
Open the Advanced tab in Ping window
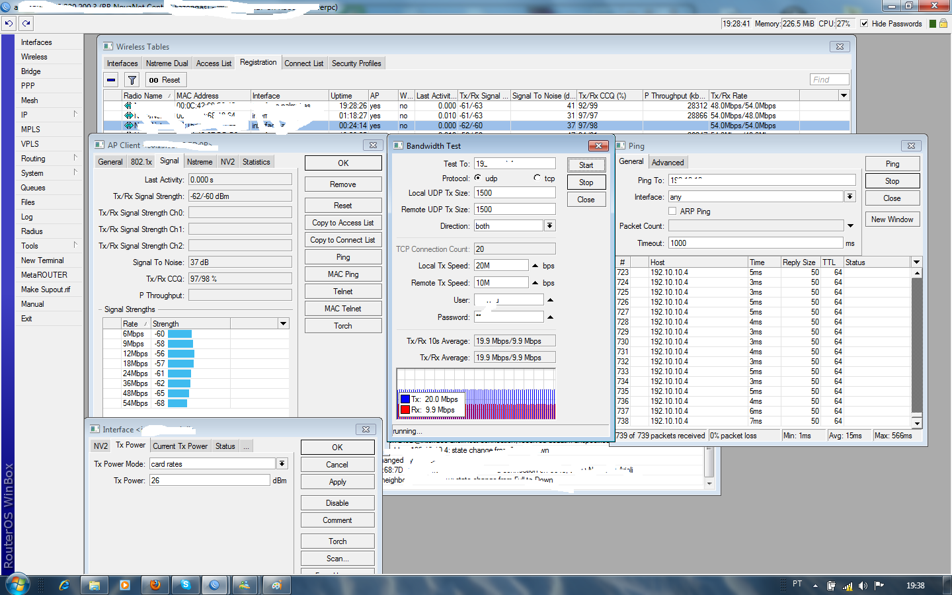coord(668,161)
